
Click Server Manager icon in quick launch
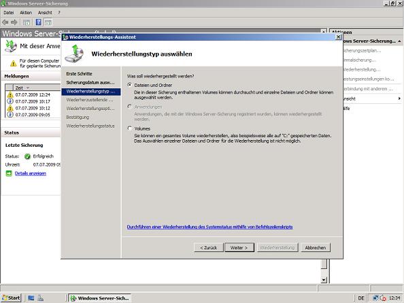40,298
